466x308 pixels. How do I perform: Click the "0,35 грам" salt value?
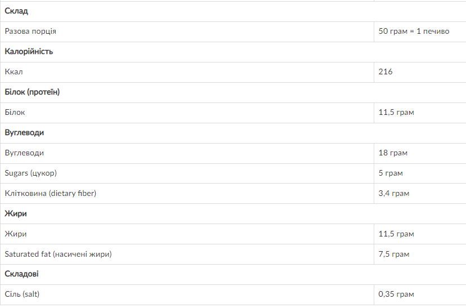coord(396,294)
